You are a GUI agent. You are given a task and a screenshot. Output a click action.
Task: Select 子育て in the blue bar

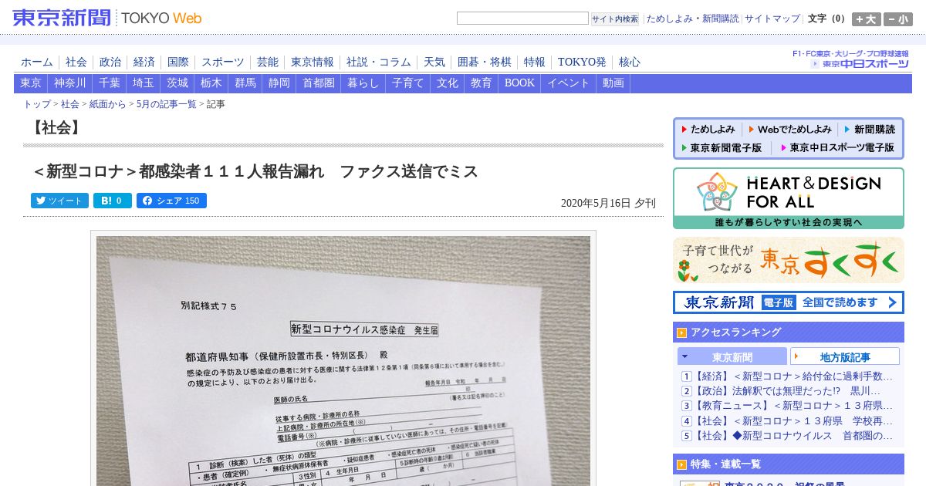pyautogui.click(x=408, y=83)
